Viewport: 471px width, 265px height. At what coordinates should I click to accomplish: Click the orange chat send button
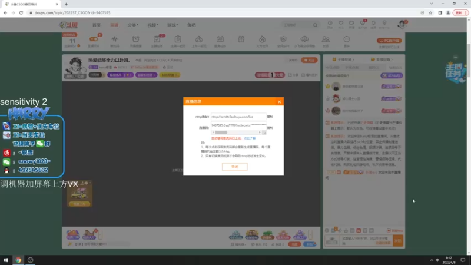pyautogui.click(x=398, y=241)
